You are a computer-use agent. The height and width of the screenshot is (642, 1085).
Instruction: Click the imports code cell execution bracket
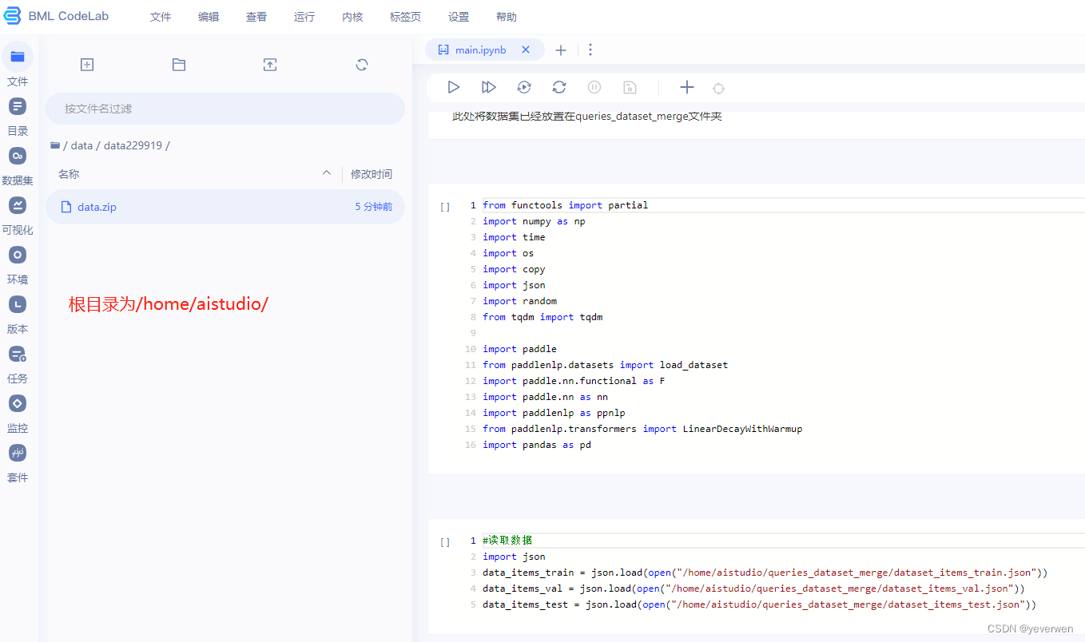point(445,207)
